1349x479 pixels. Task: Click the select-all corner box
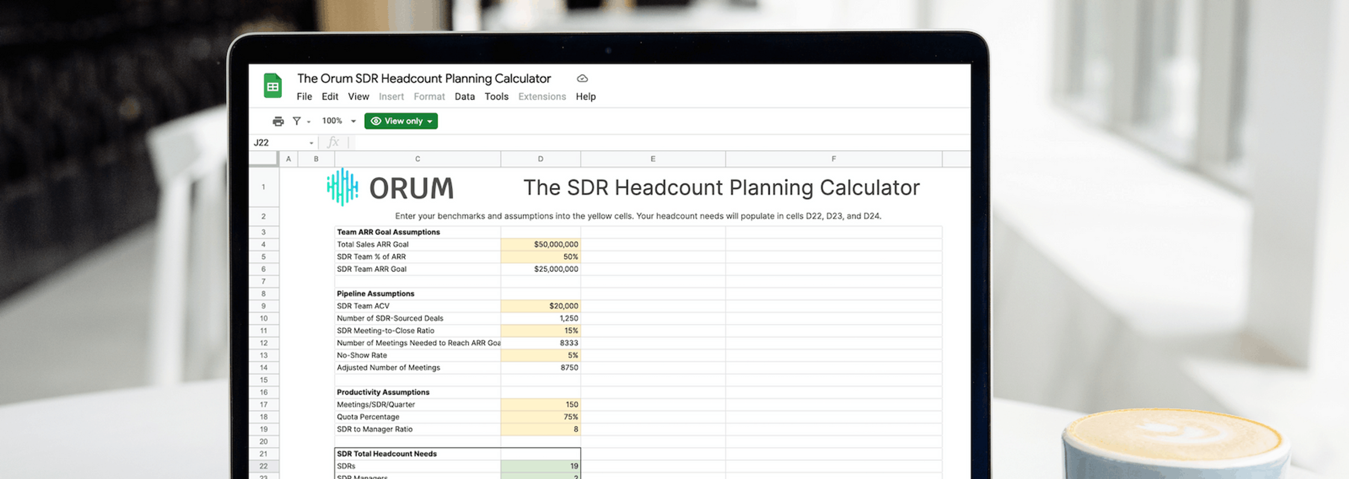(263, 158)
